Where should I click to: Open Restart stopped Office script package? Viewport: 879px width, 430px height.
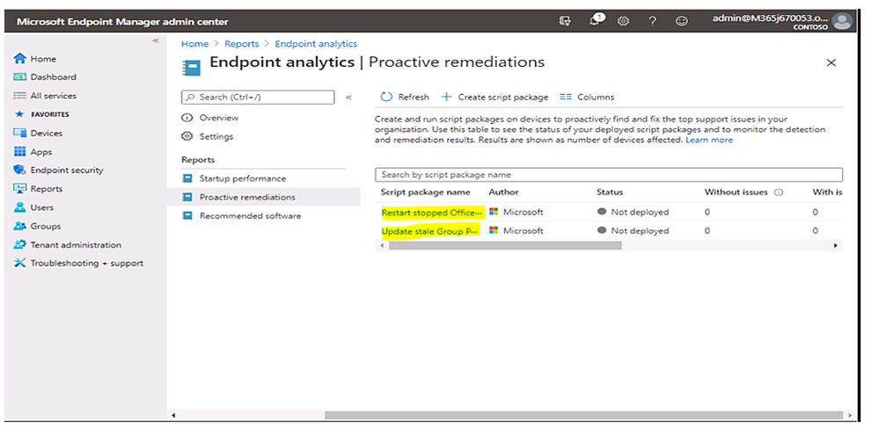432,212
